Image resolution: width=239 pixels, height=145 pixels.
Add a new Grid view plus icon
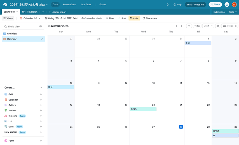coord(41,94)
